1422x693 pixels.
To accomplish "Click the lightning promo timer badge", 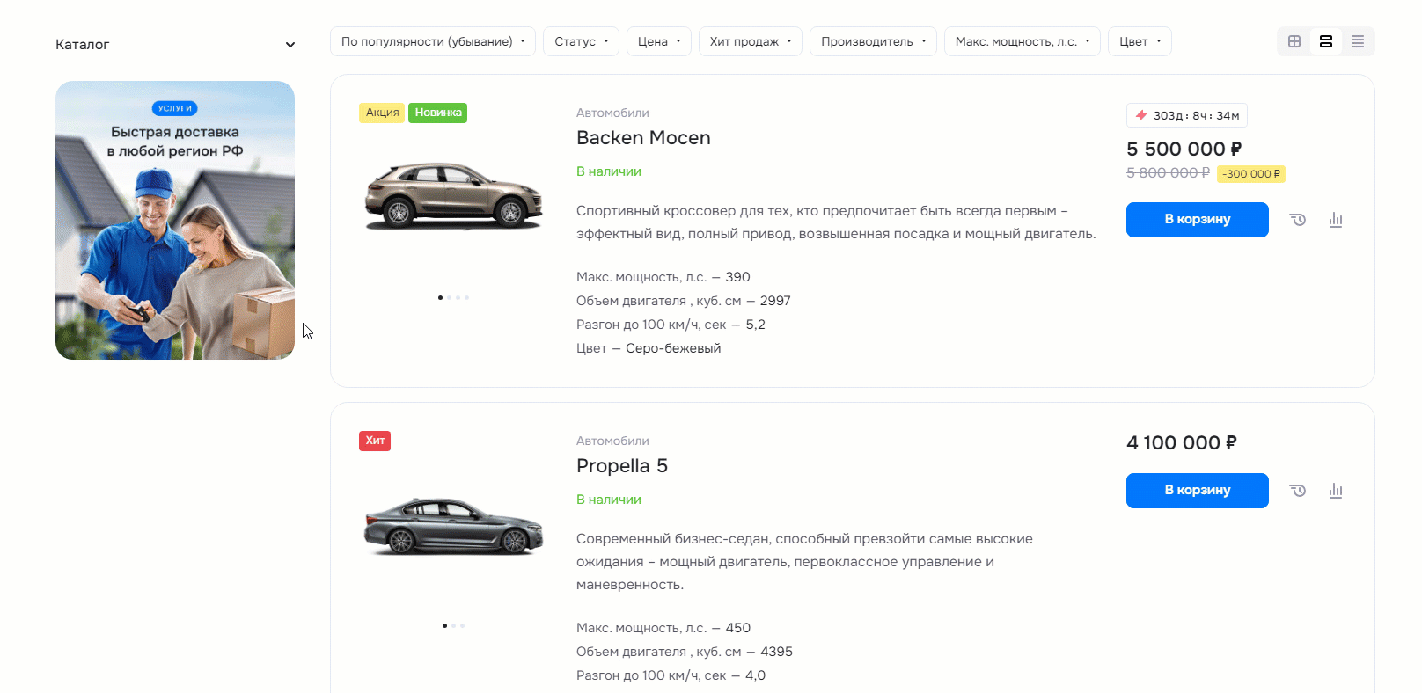I will click(x=1187, y=115).
